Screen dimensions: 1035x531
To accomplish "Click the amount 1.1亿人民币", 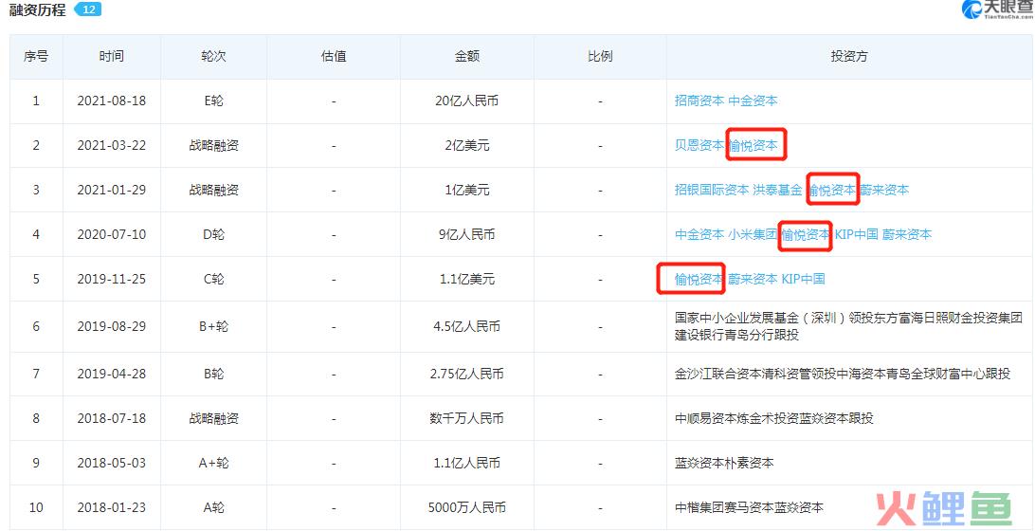I will point(466,463).
